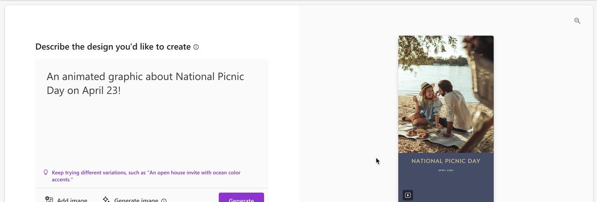Open the info tooltip next to Generate image
Screen dimensions: 597x202
(164, 201)
